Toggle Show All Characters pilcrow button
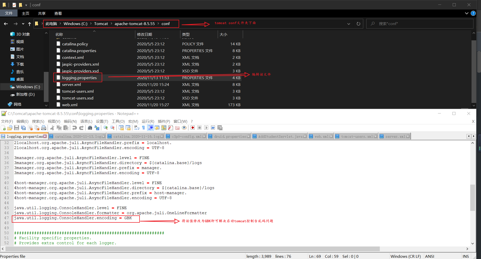The height and width of the screenshot is (259, 481). (x=143, y=128)
